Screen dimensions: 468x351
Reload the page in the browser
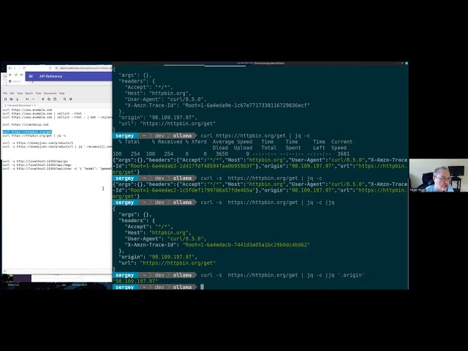pyautogui.click(x=24, y=68)
